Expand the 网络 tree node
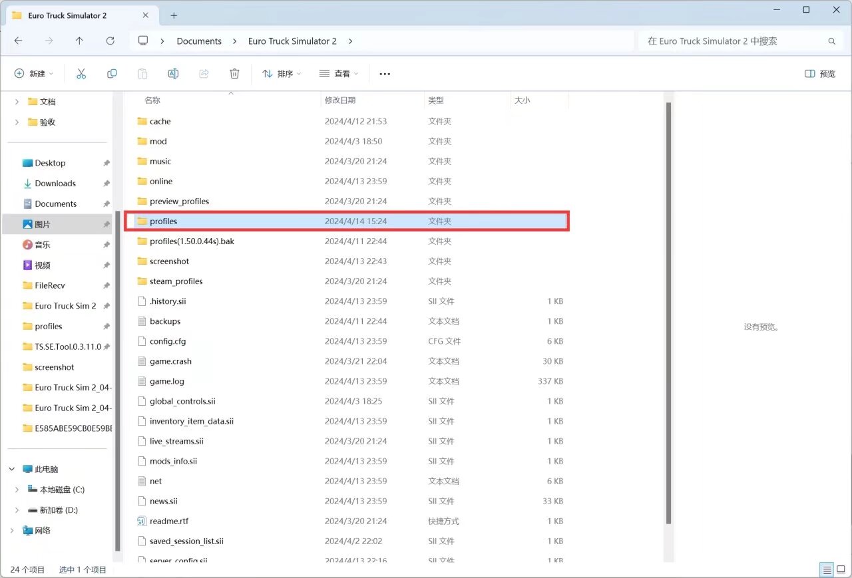The width and height of the screenshot is (852, 578). tap(12, 531)
